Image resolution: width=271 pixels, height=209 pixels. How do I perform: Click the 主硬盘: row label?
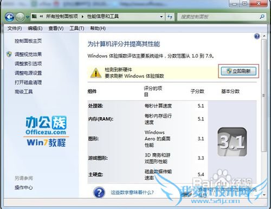[x=95, y=174]
